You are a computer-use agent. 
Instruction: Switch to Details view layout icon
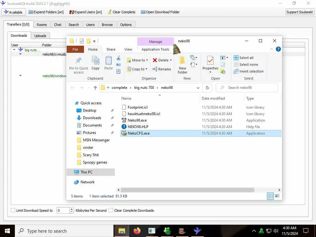[x=270, y=196]
